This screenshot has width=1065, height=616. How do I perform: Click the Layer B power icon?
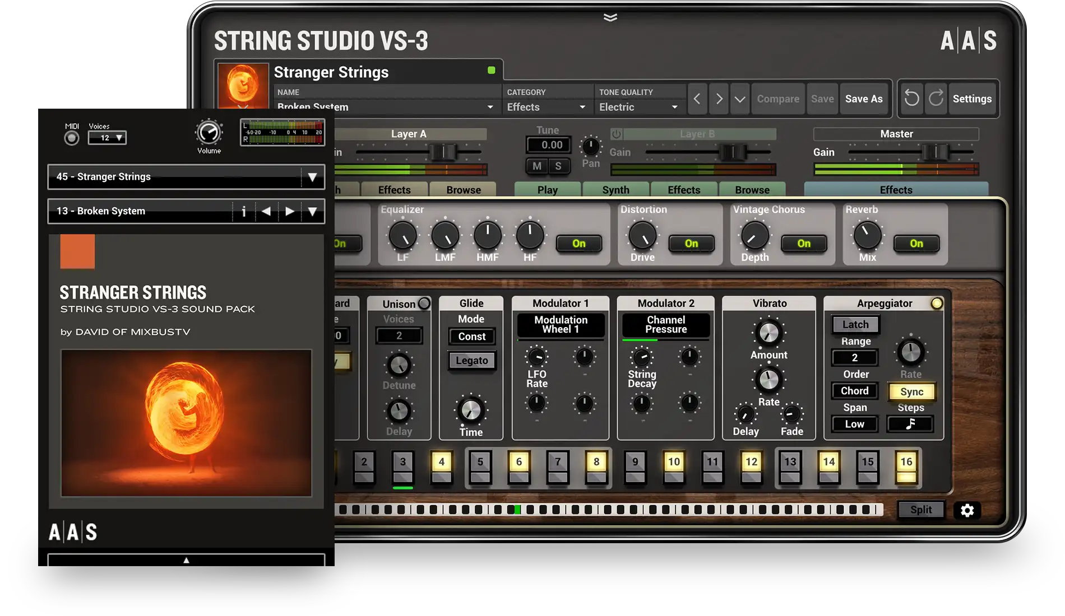[617, 134]
